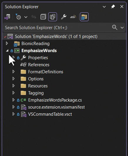Click the References node icon
This screenshot has height=156, width=128.
23,65
